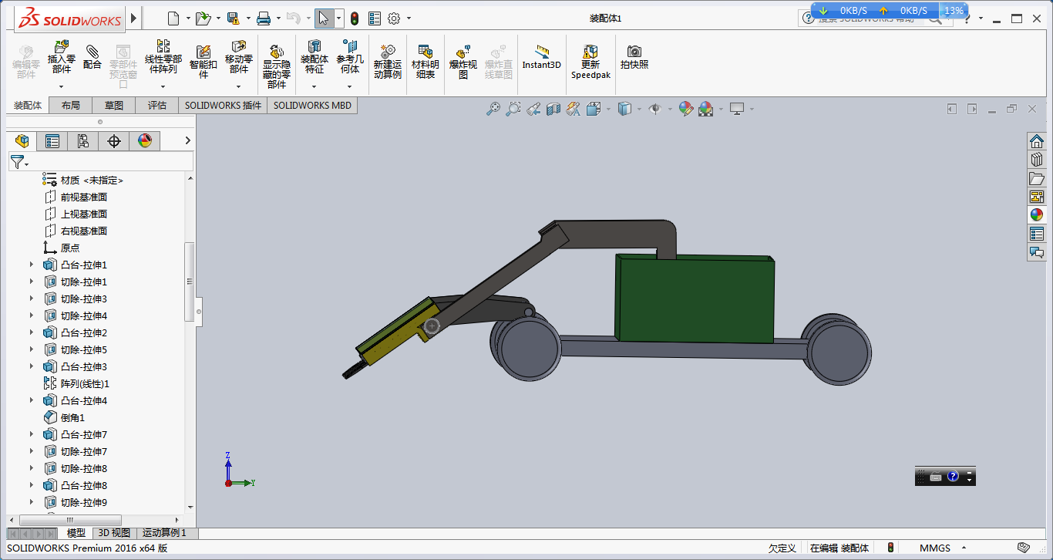Expand manager tabs right chevron
1053x560 pixels.
pos(187,140)
